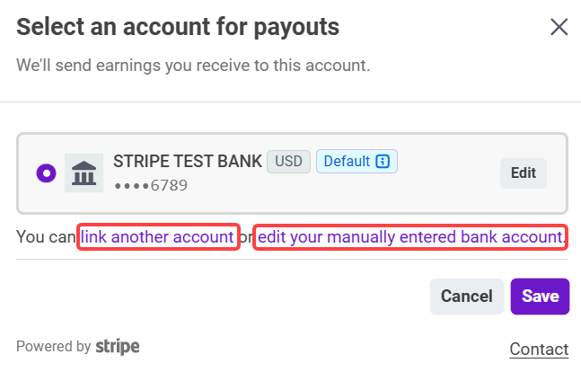Click the USD currency badge
The image size is (581, 372).
288,162
